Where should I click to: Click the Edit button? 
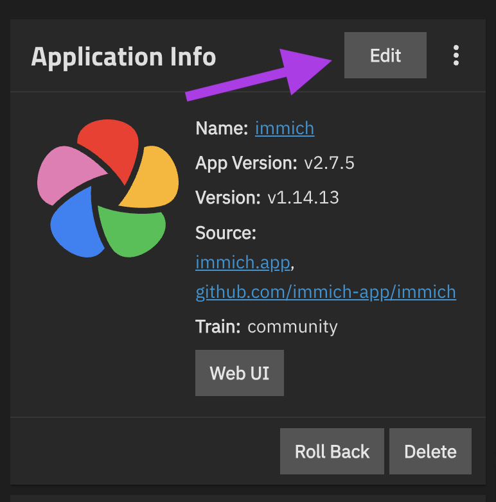click(385, 56)
